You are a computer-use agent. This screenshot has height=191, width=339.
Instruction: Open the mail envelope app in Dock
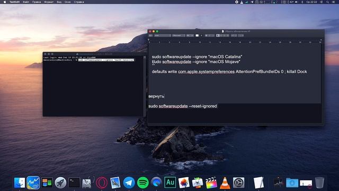198,183
